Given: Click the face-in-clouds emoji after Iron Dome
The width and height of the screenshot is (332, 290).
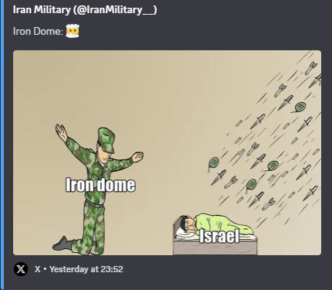Looking at the screenshot, I should click(x=73, y=31).
